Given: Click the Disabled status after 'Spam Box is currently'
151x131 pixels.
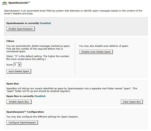Looking at the screenshot, I should pyautogui.click(x=40, y=96).
